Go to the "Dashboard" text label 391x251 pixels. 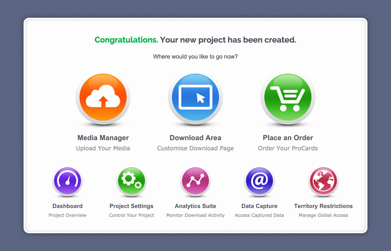68,206
